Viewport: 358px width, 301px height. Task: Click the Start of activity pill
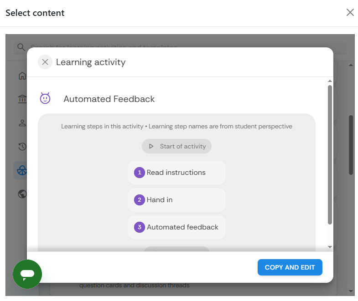click(x=176, y=146)
